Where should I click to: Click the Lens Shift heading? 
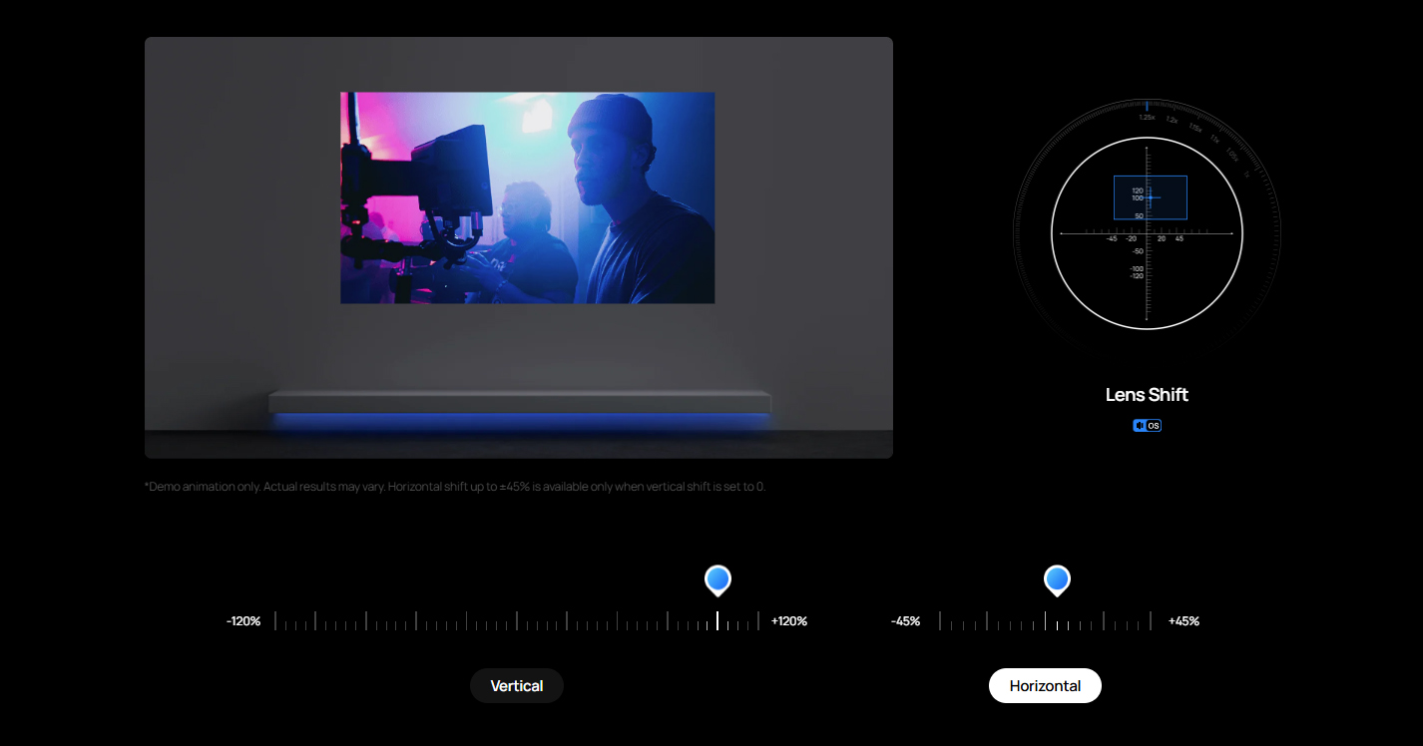[x=1147, y=395]
